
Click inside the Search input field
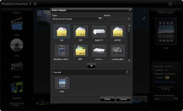(116, 19)
